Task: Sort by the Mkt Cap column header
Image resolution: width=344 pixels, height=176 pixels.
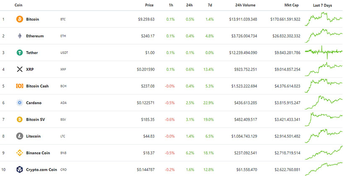Action: coord(291,5)
